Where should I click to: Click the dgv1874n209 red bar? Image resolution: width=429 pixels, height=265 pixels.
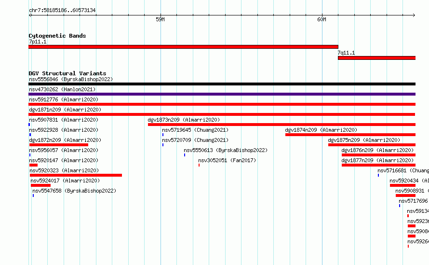350,135
